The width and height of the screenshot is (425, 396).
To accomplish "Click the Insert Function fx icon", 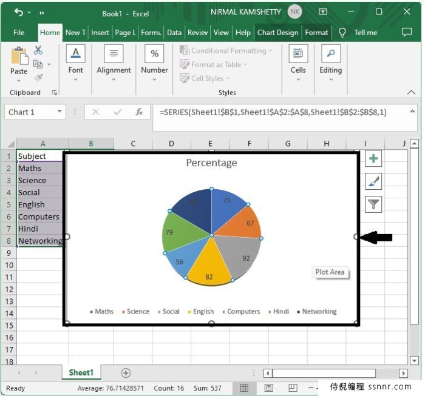I will [x=139, y=112].
